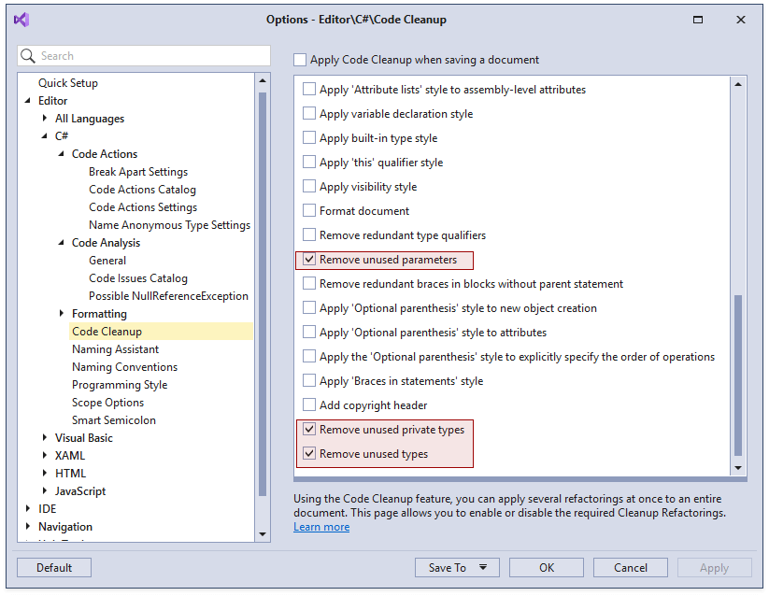769x596 pixels.
Task: Expand the 'All Languages' tree node
Action: (44, 119)
